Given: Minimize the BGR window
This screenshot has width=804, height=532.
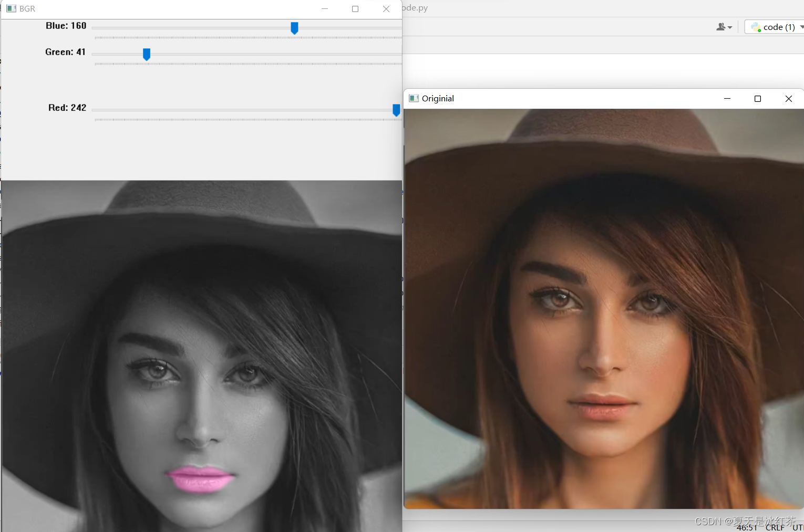Looking at the screenshot, I should tap(325, 9).
